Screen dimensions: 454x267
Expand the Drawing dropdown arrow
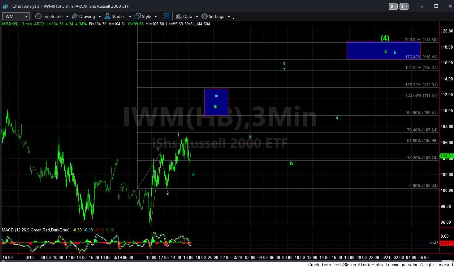pyautogui.click(x=100, y=17)
